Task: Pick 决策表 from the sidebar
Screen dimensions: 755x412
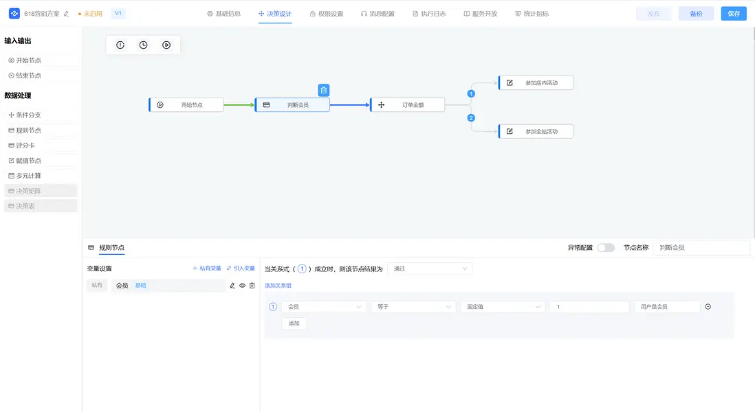Action: click(x=41, y=206)
